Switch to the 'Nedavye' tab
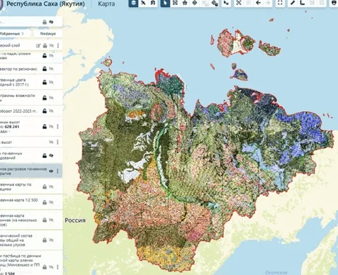The height and width of the screenshot is (275, 338). pos(48,33)
